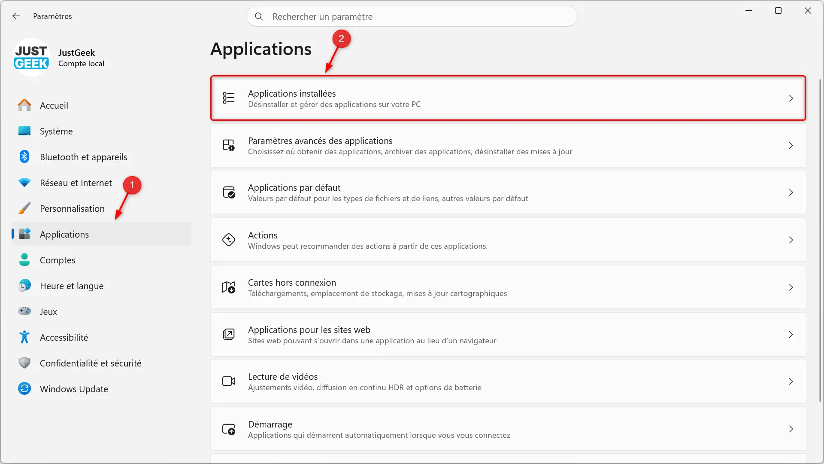Click 'Téléchargements, emplacement de stockage' description
The width and height of the screenshot is (824, 464).
(x=377, y=293)
